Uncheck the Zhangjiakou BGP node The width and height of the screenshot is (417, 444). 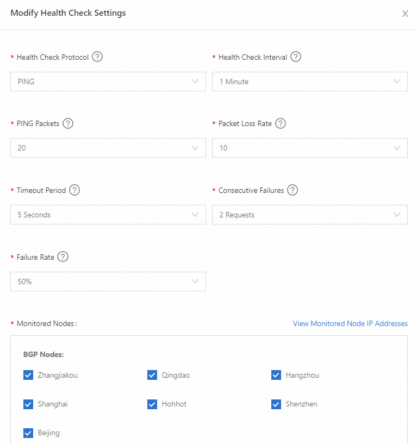coord(29,375)
